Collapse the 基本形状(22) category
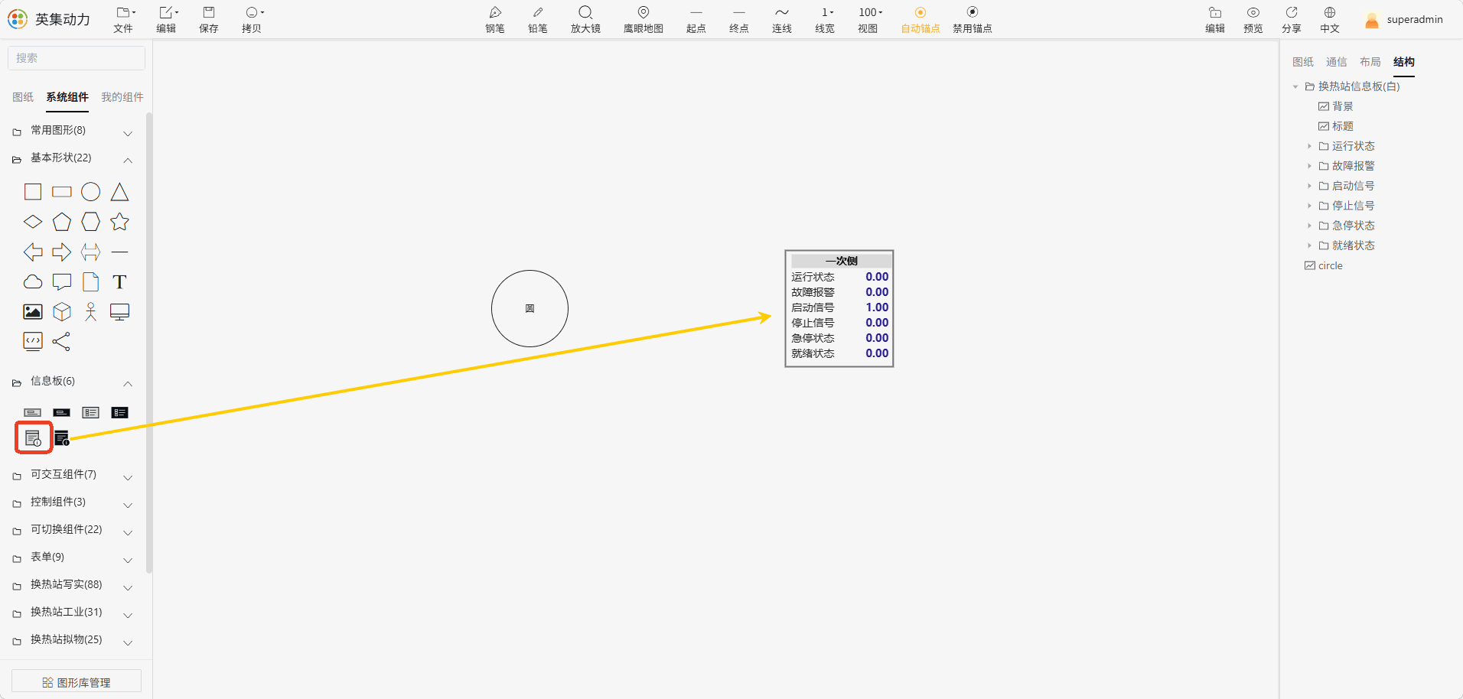 click(128, 160)
